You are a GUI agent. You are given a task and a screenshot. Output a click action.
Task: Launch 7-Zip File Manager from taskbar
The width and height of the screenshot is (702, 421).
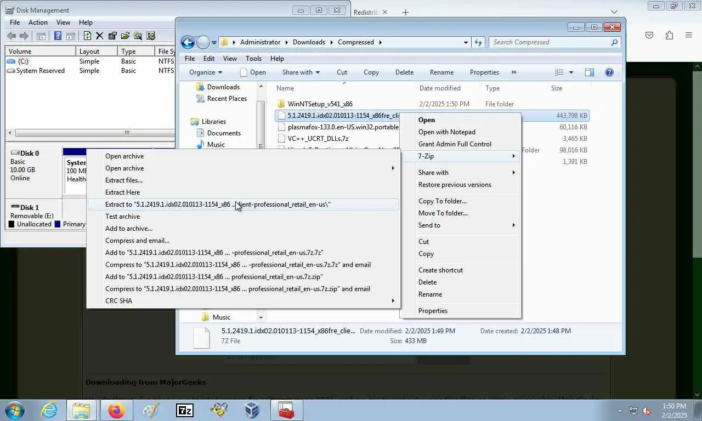point(185,410)
